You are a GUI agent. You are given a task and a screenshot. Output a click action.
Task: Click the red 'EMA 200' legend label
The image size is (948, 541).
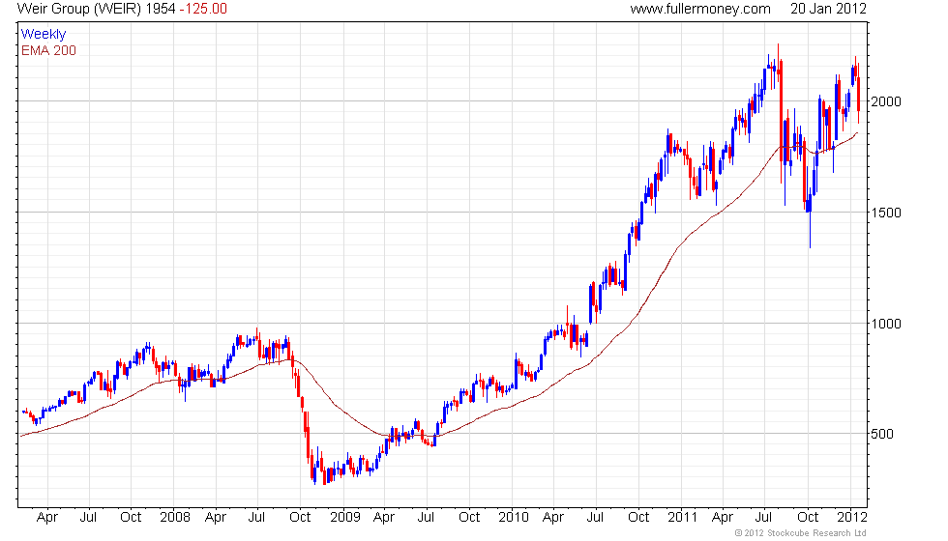tap(48, 50)
